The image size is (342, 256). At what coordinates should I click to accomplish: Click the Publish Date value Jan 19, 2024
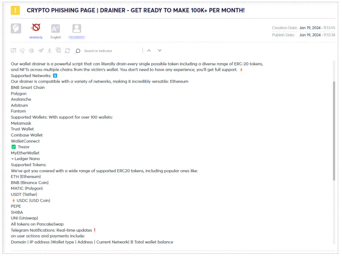(310, 35)
